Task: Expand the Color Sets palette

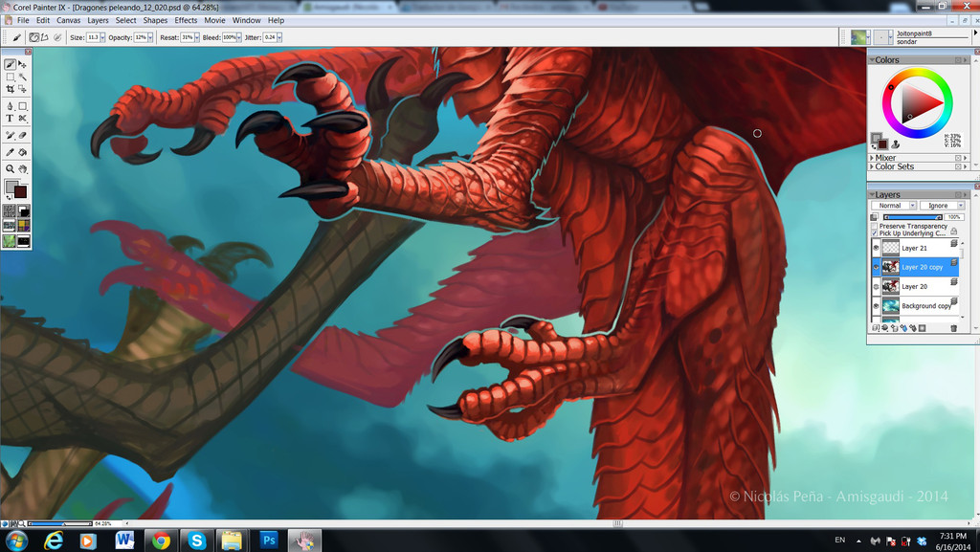Action: tap(872, 166)
